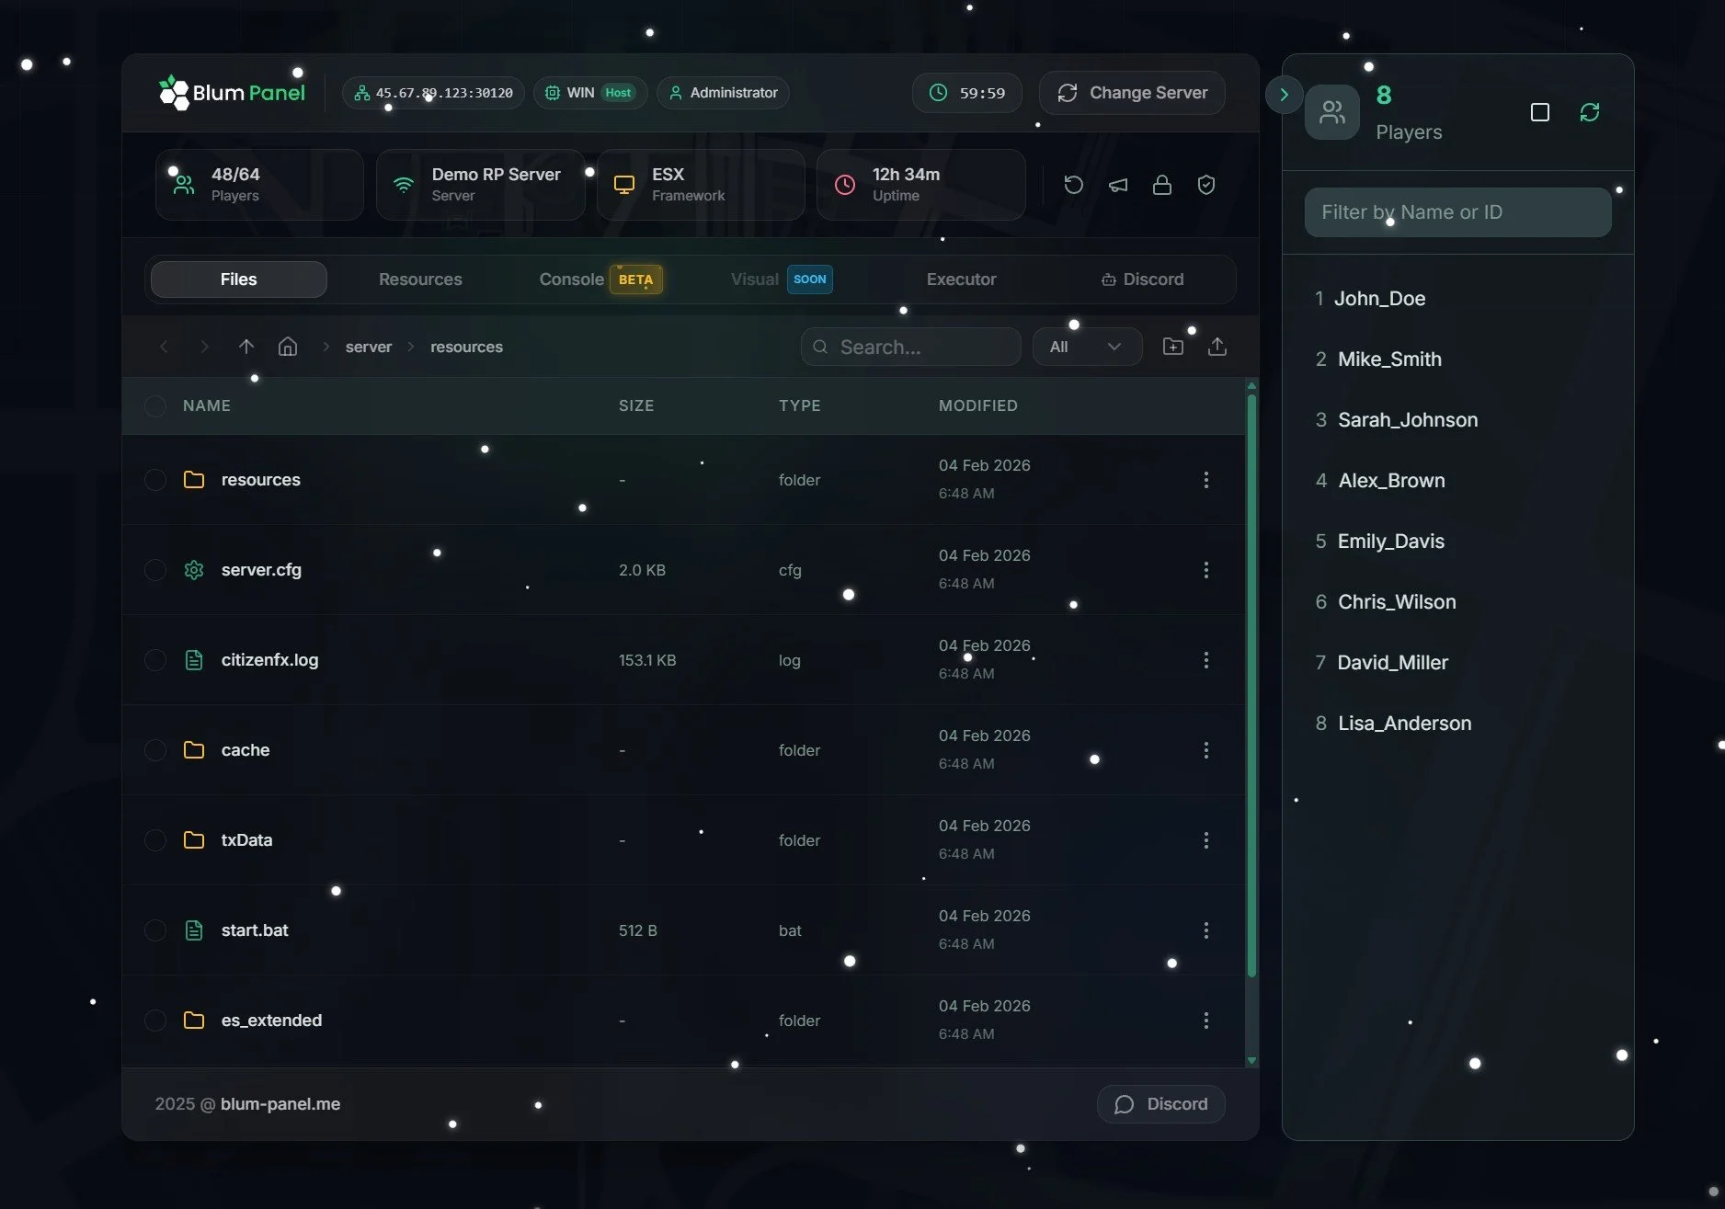Sort files by NAME column
Screen dimensions: 1725x1209
click(x=206, y=405)
